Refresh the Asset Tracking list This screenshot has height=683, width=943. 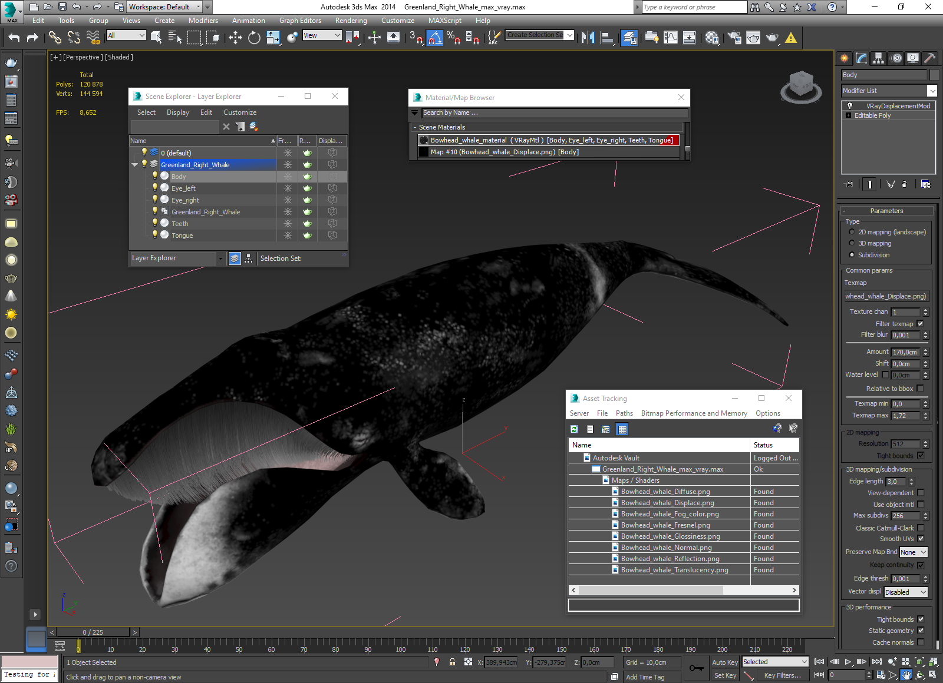tap(574, 429)
